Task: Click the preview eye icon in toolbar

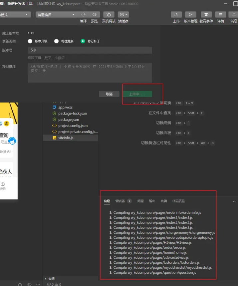Action: [95, 15]
